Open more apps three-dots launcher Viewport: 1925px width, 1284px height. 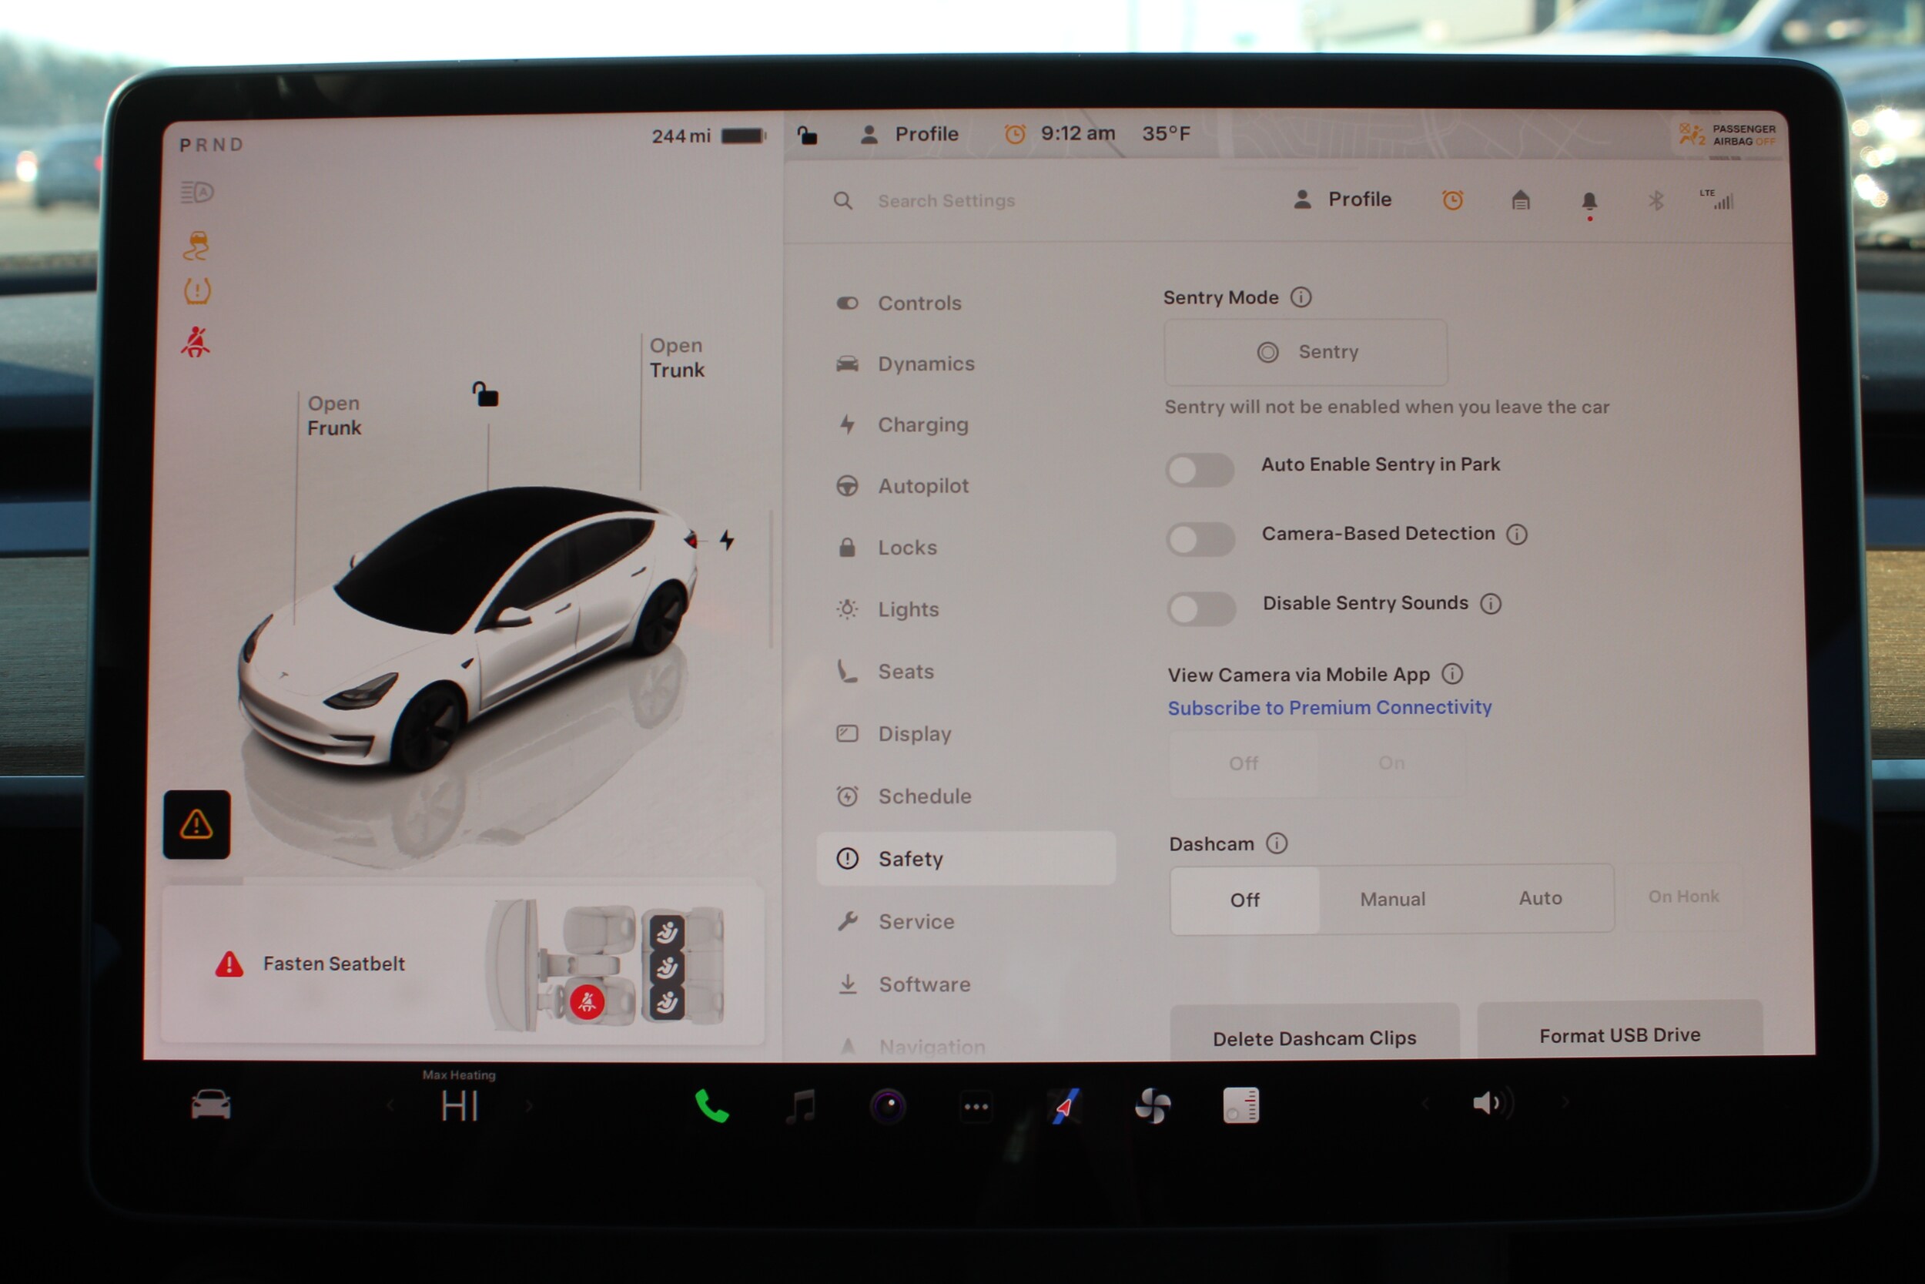(x=976, y=1106)
